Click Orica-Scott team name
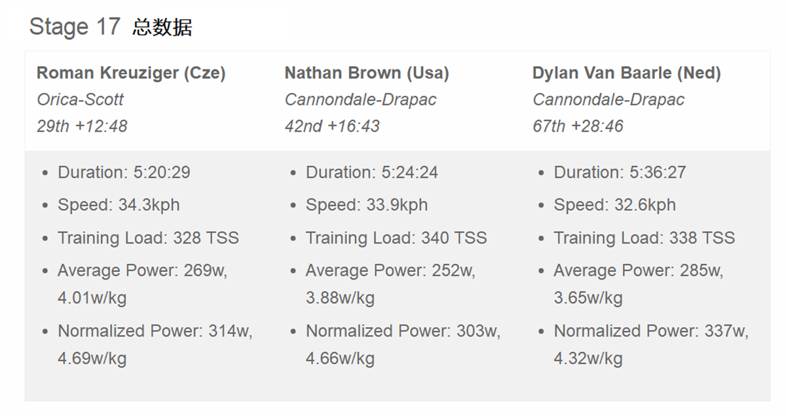Image resolution: width=786 pixels, height=416 pixels. [x=80, y=100]
